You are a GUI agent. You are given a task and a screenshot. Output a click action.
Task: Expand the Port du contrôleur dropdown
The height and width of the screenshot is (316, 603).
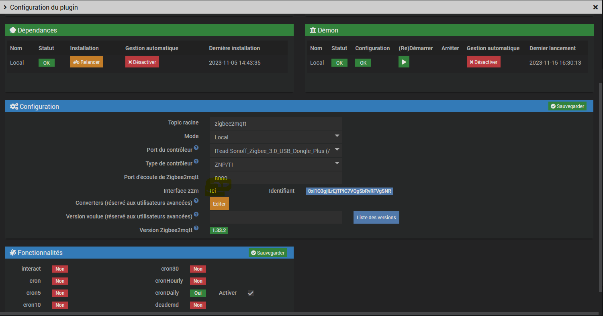tap(276, 151)
